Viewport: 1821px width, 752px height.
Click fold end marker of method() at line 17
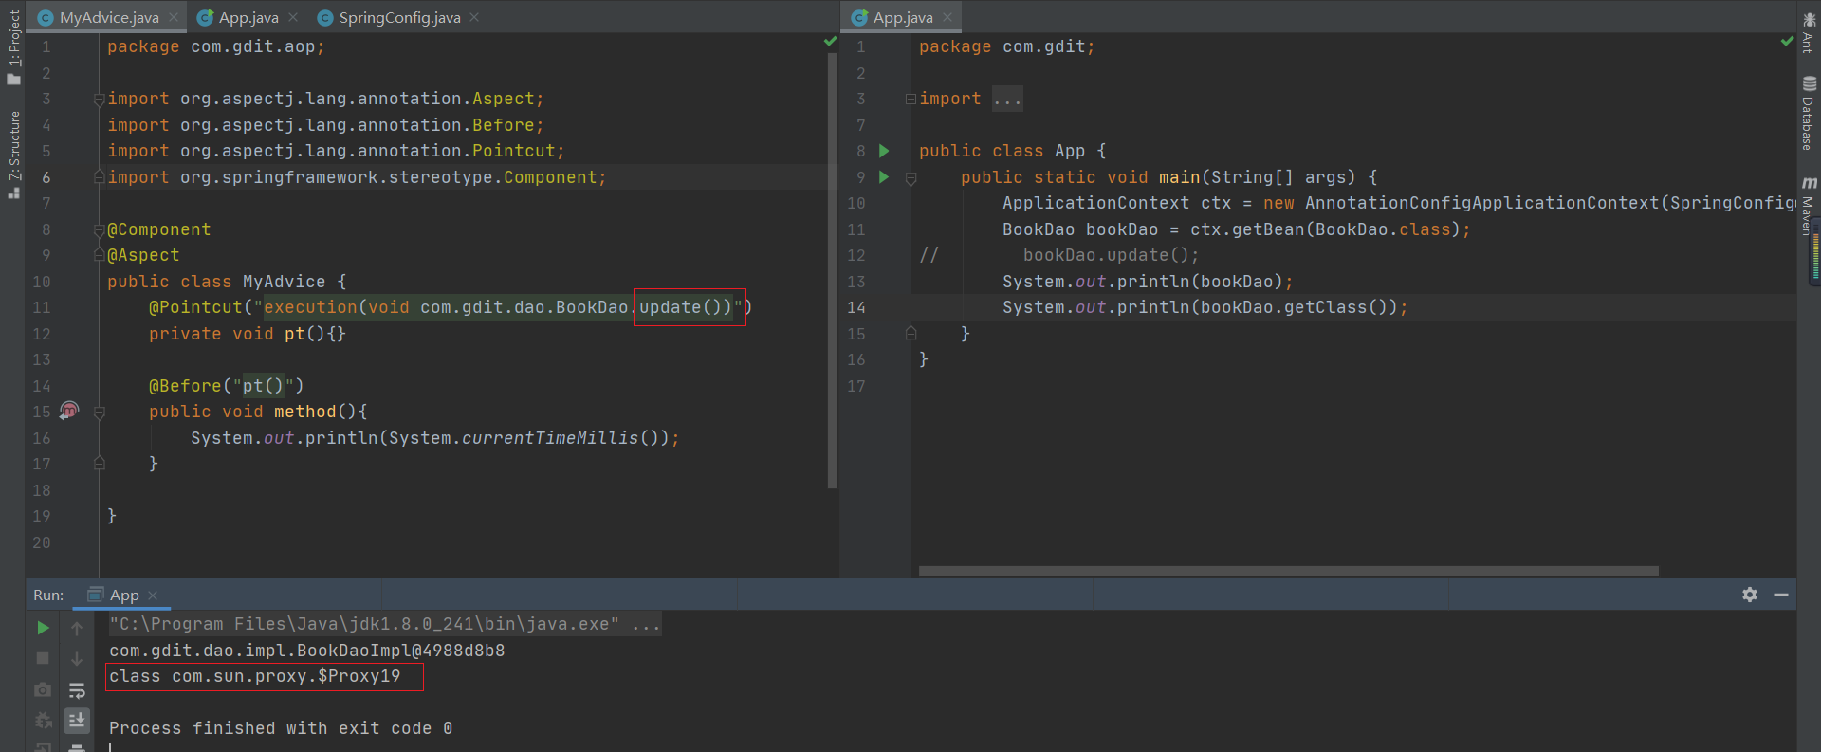(x=99, y=464)
